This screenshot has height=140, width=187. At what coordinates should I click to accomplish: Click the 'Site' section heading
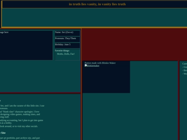pyautogui.click(x=3, y=133)
